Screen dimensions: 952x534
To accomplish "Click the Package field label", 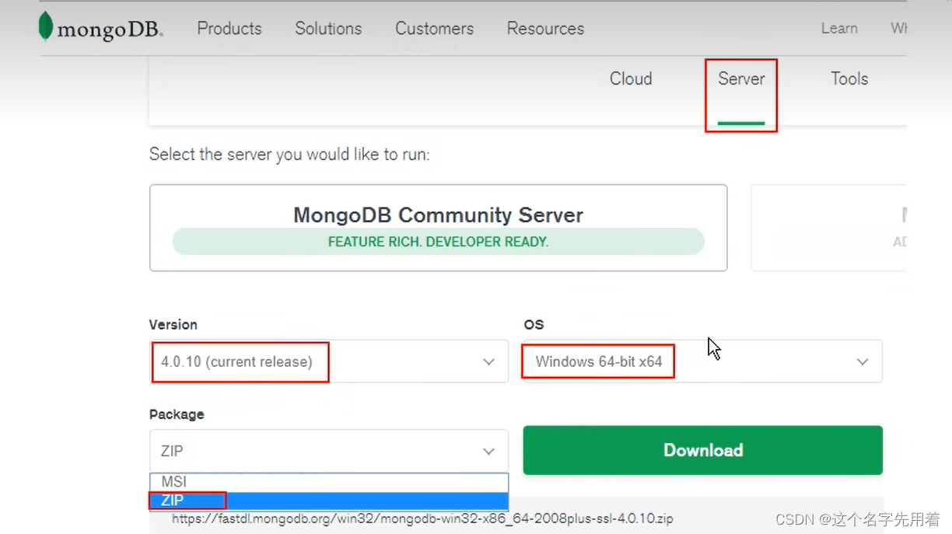I will pos(177,414).
